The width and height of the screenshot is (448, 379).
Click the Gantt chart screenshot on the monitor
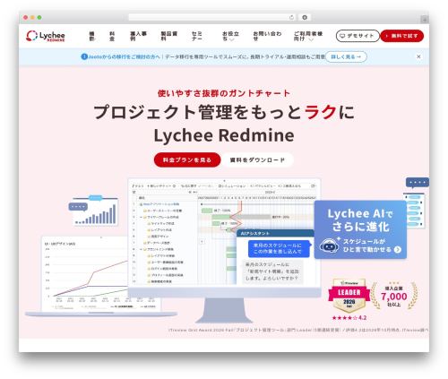tap(224, 233)
